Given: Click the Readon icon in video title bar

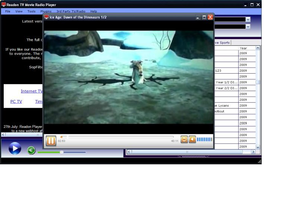Looking at the screenshot, I should click(x=47, y=17).
